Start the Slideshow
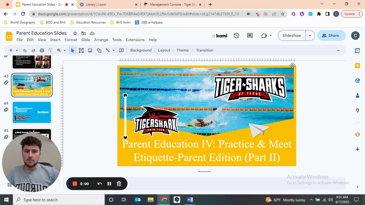This screenshot has width=365, height=205. [x=291, y=36]
